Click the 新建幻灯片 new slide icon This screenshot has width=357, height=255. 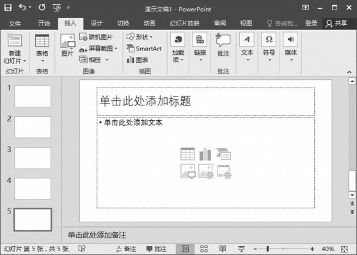coord(15,40)
